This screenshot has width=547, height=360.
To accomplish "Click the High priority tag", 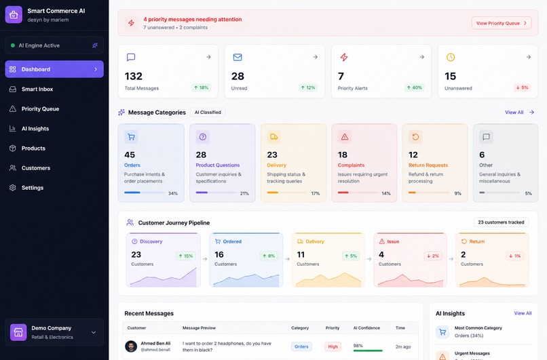I will pyautogui.click(x=333, y=346).
